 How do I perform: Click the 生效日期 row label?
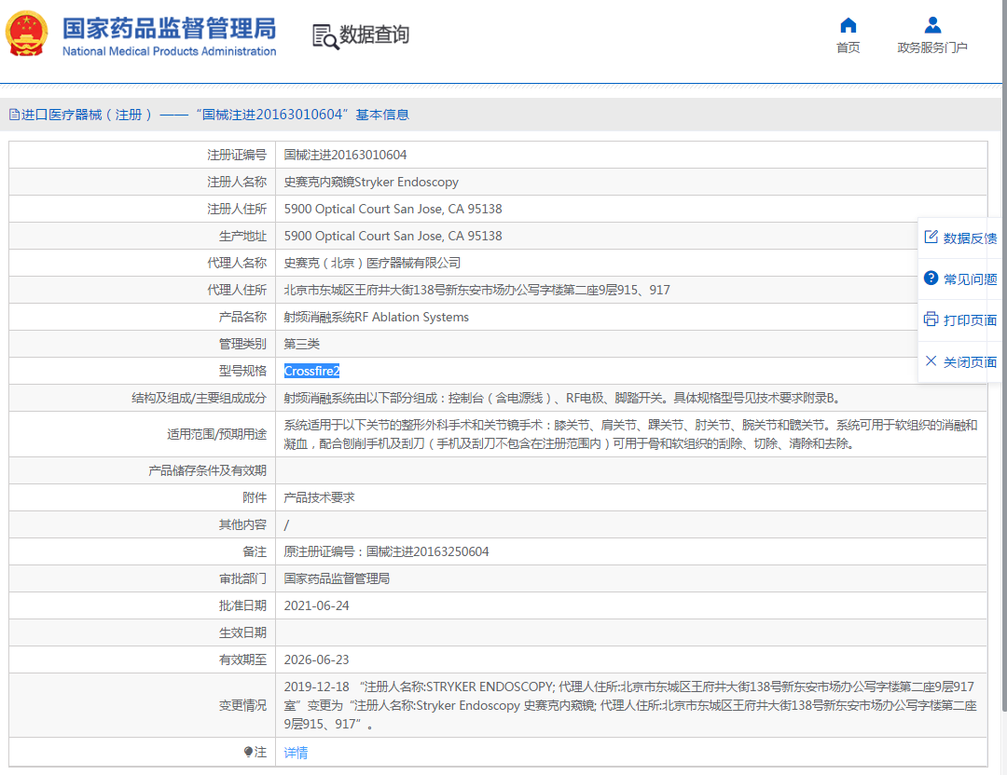tap(242, 632)
